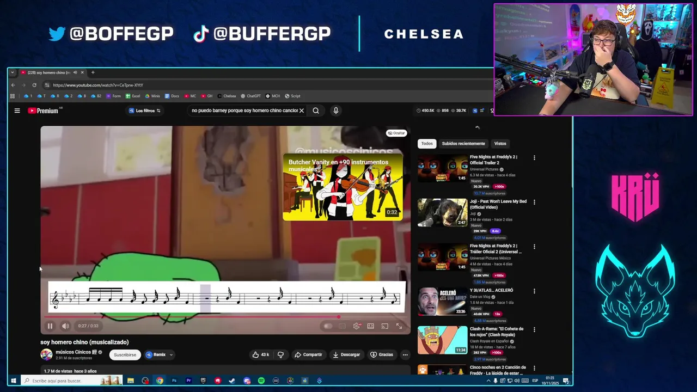Open the Excel bookmark
The width and height of the screenshot is (697, 392).
133,96
